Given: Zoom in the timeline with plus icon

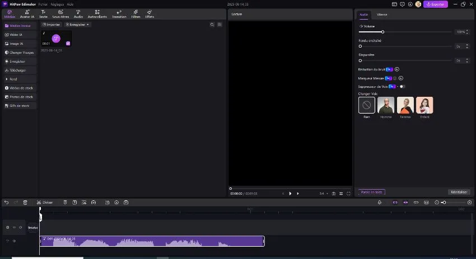Looking at the screenshot, I should 470,203.
